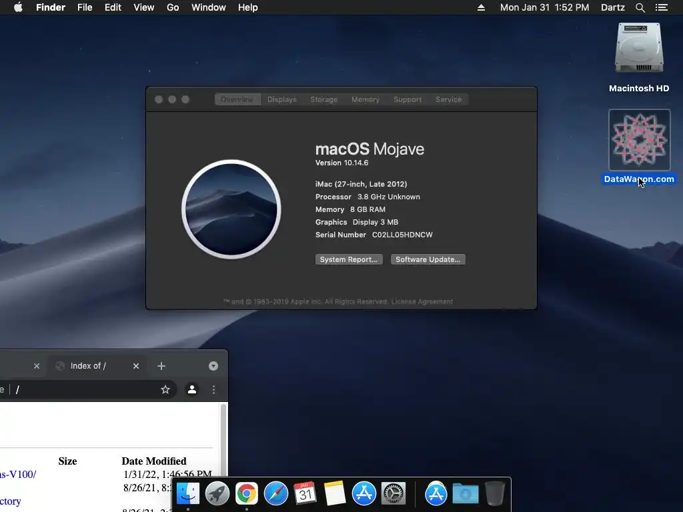Open Notes from the Dock
This screenshot has height=512, width=683.
tap(335, 493)
